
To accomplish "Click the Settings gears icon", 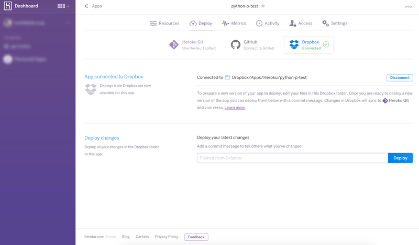I will point(325,23).
